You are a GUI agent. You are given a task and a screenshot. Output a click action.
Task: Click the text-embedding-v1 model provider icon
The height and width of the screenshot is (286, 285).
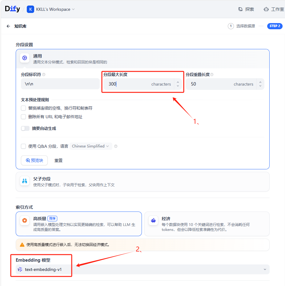point(20,269)
